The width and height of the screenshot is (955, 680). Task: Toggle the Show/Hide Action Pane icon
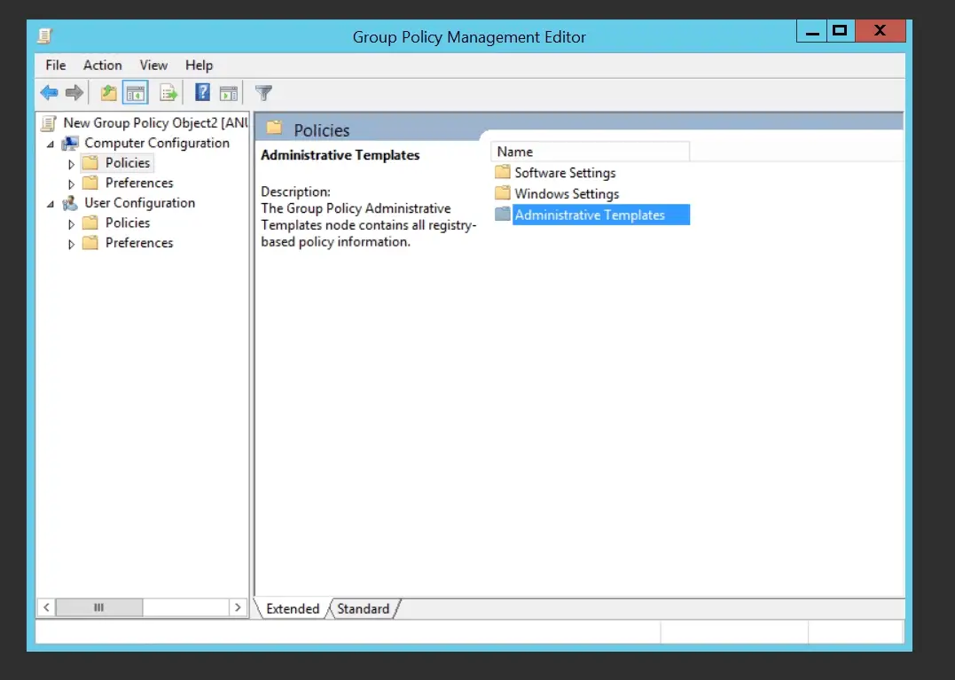[229, 93]
